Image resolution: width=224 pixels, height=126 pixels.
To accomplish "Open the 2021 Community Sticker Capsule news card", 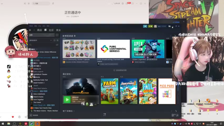I will 79,49.
